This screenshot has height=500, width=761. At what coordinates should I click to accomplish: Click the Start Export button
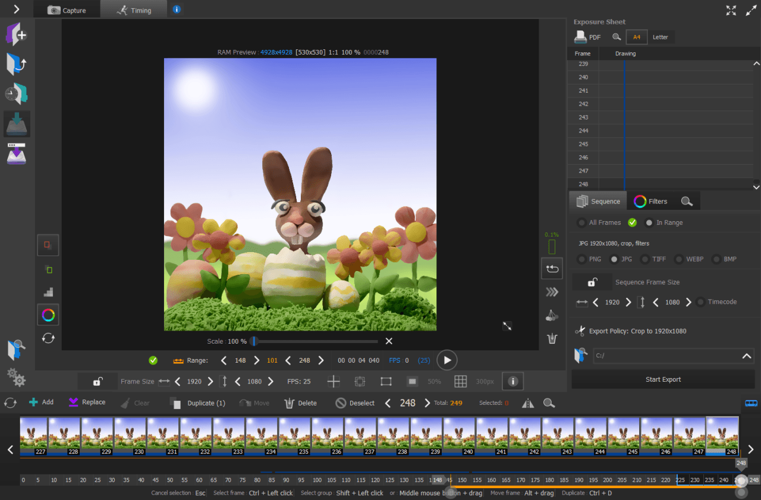coord(663,379)
